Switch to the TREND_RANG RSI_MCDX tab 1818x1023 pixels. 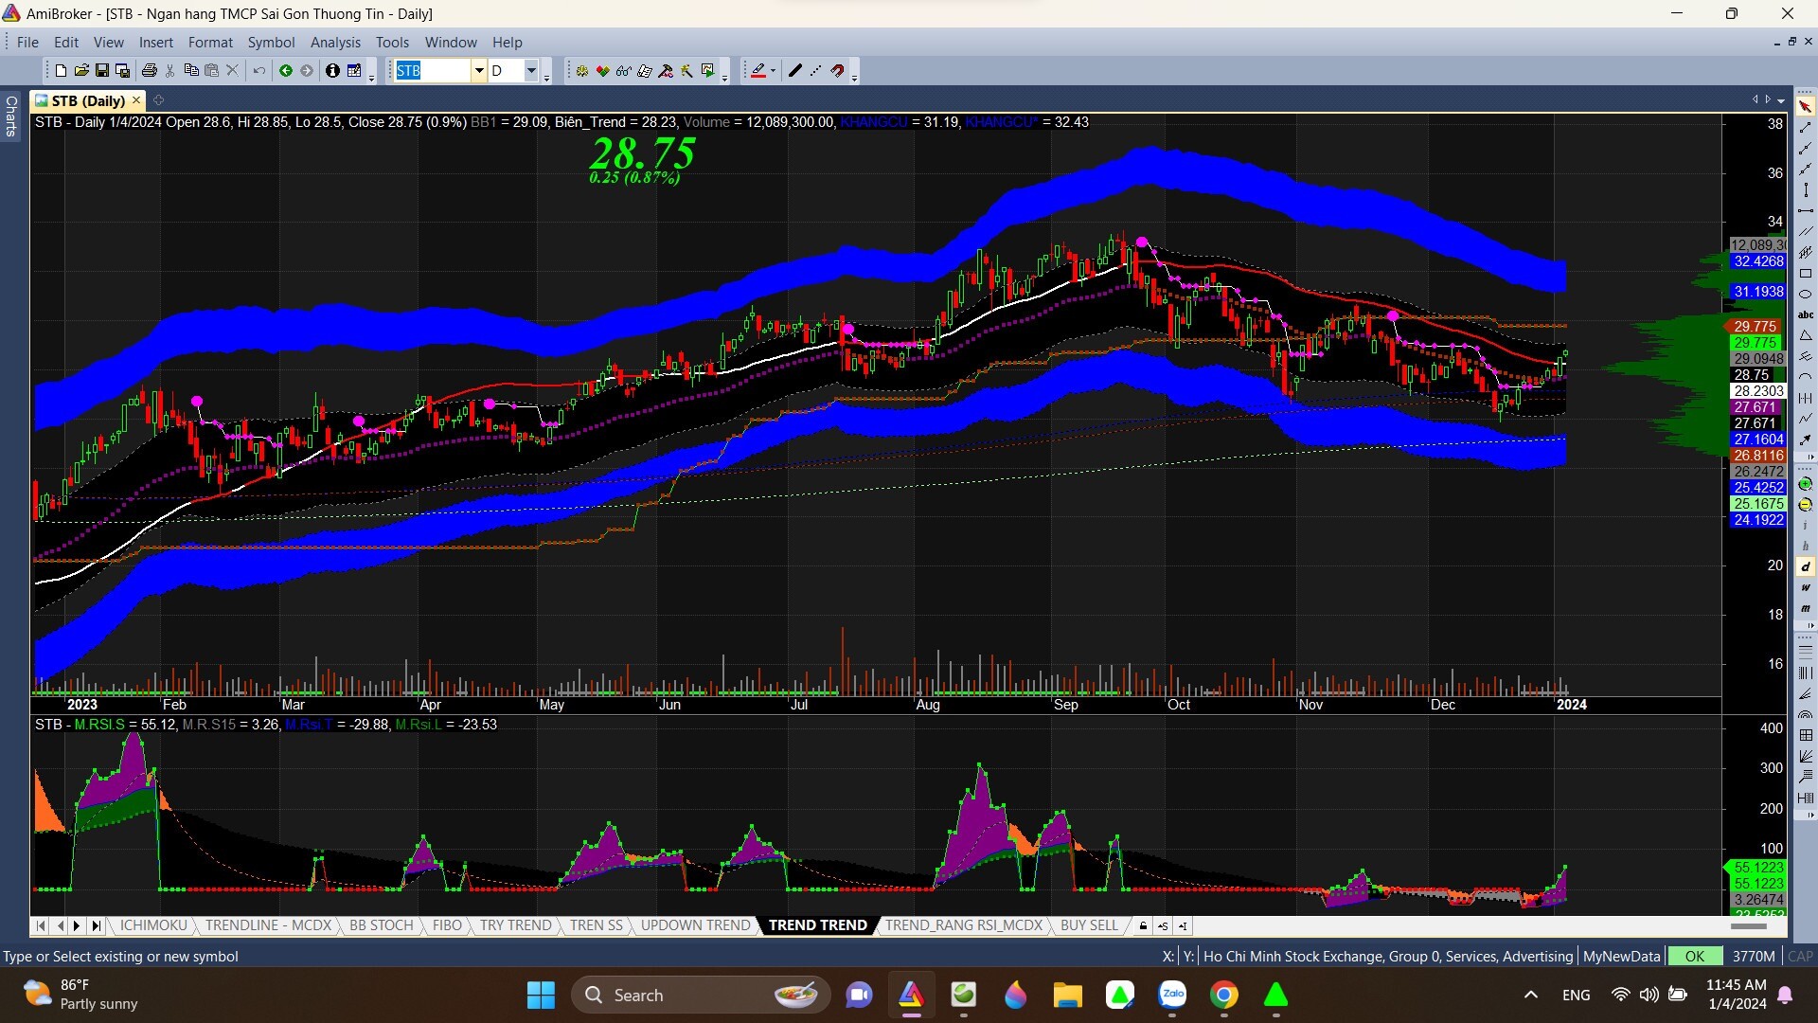click(963, 925)
